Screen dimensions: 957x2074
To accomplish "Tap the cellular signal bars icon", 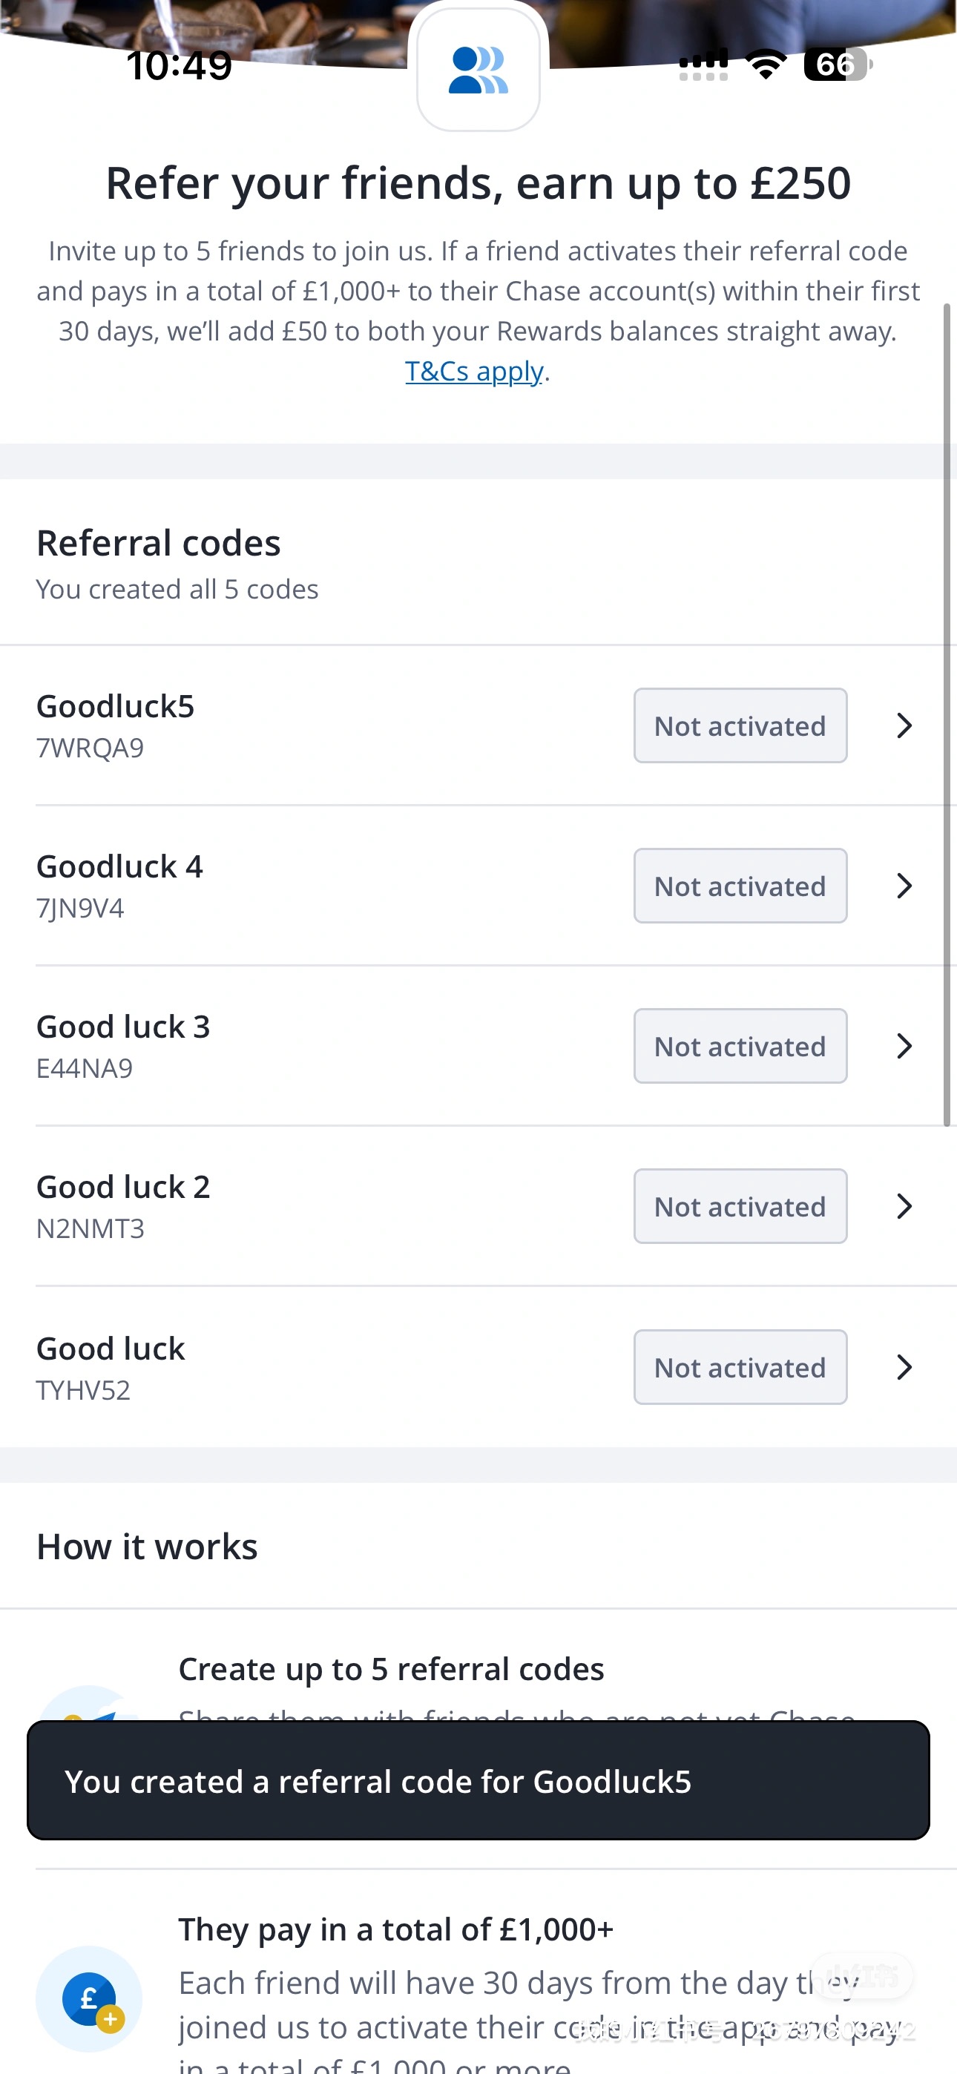I will [x=703, y=65].
